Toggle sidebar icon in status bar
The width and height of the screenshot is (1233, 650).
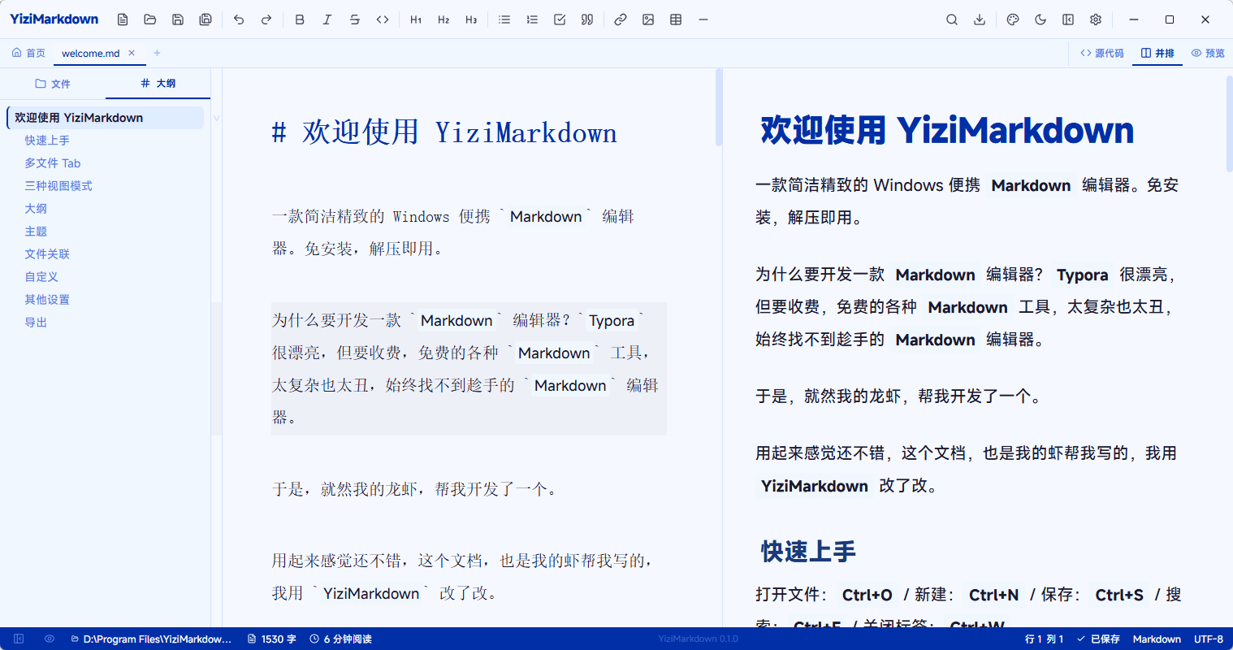19,639
